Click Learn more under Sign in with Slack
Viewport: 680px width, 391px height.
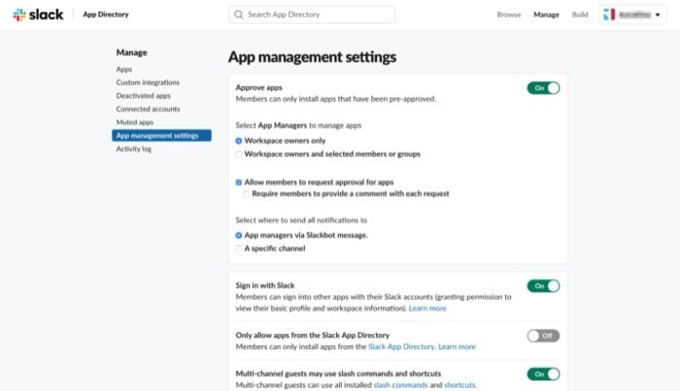427,309
